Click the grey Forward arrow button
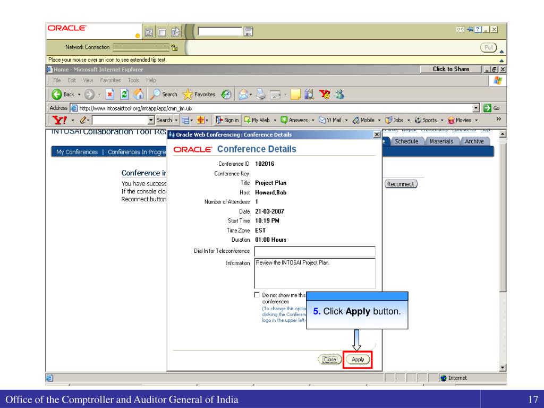Screen dimensions: 544x408 click(x=89, y=95)
